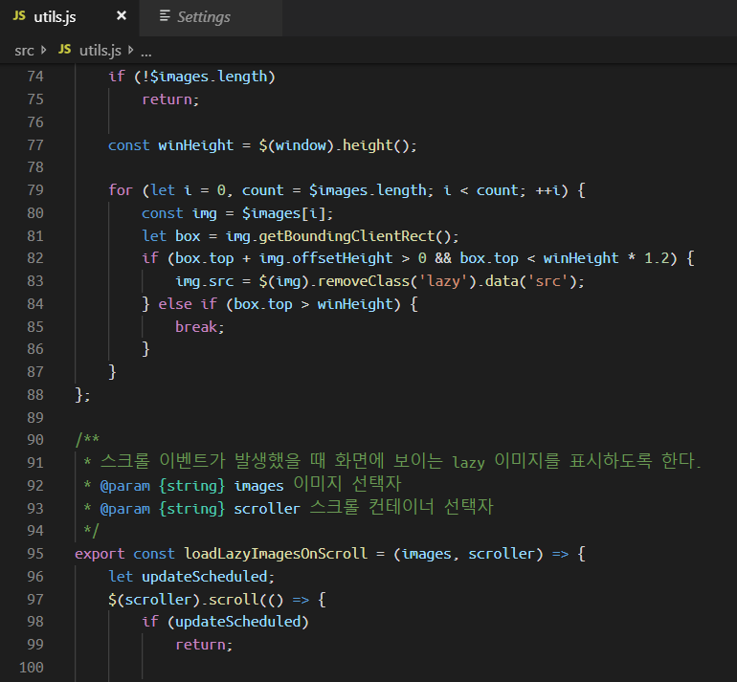
Task: Click the JS icon on the utils.js tab
Action: click(19, 16)
